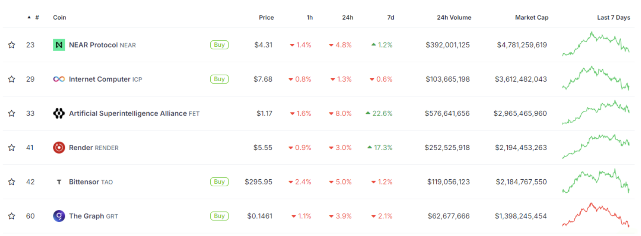The image size is (641, 236).
Task: Toggle favorite star for Internet Computer
Action: coord(12,79)
